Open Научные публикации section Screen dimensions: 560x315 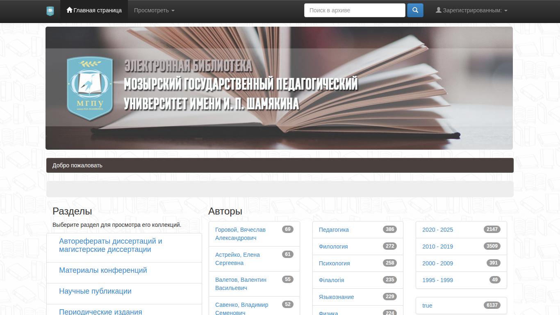[95, 291]
